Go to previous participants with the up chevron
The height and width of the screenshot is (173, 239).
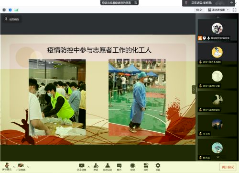[218, 17]
